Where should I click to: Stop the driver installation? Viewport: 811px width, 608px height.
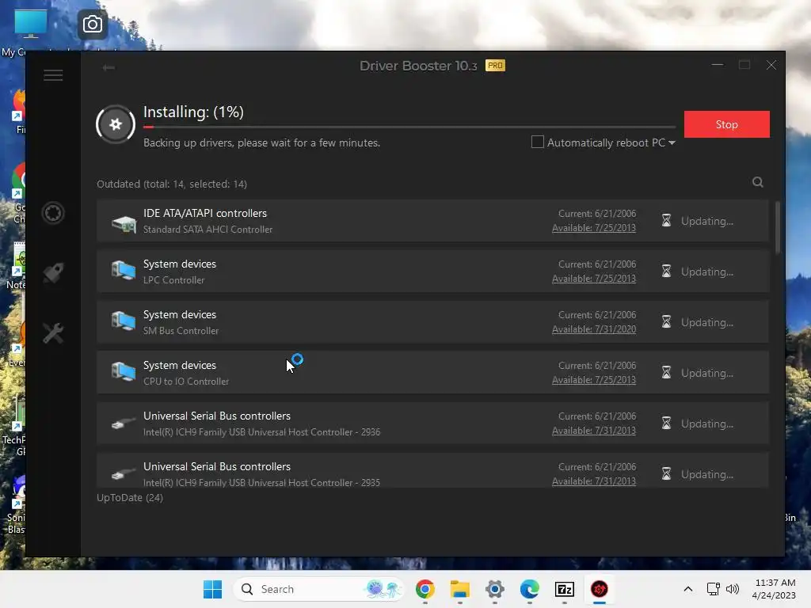[x=727, y=124]
